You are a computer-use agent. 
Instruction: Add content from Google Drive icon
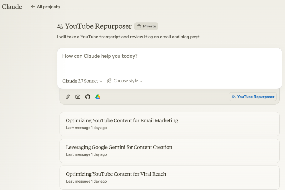(98, 97)
